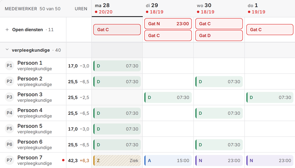The height and width of the screenshot is (168, 295).
Task: Click Persoon 1's hours value 17,0
Action: coord(73,66)
